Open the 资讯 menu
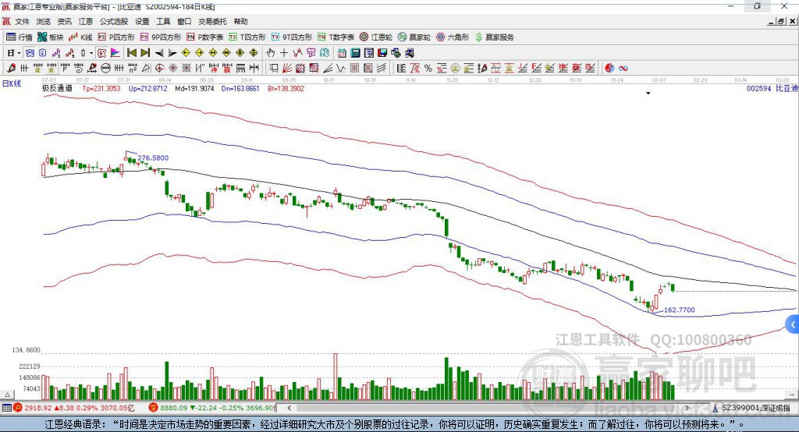799x432 pixels. (x=64, y=21)
